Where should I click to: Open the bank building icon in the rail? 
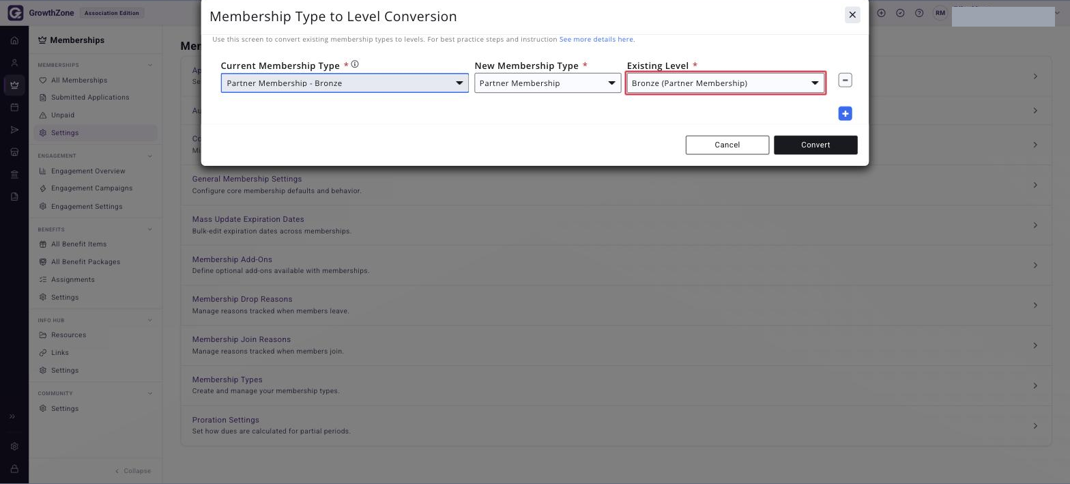click(14, 174)
